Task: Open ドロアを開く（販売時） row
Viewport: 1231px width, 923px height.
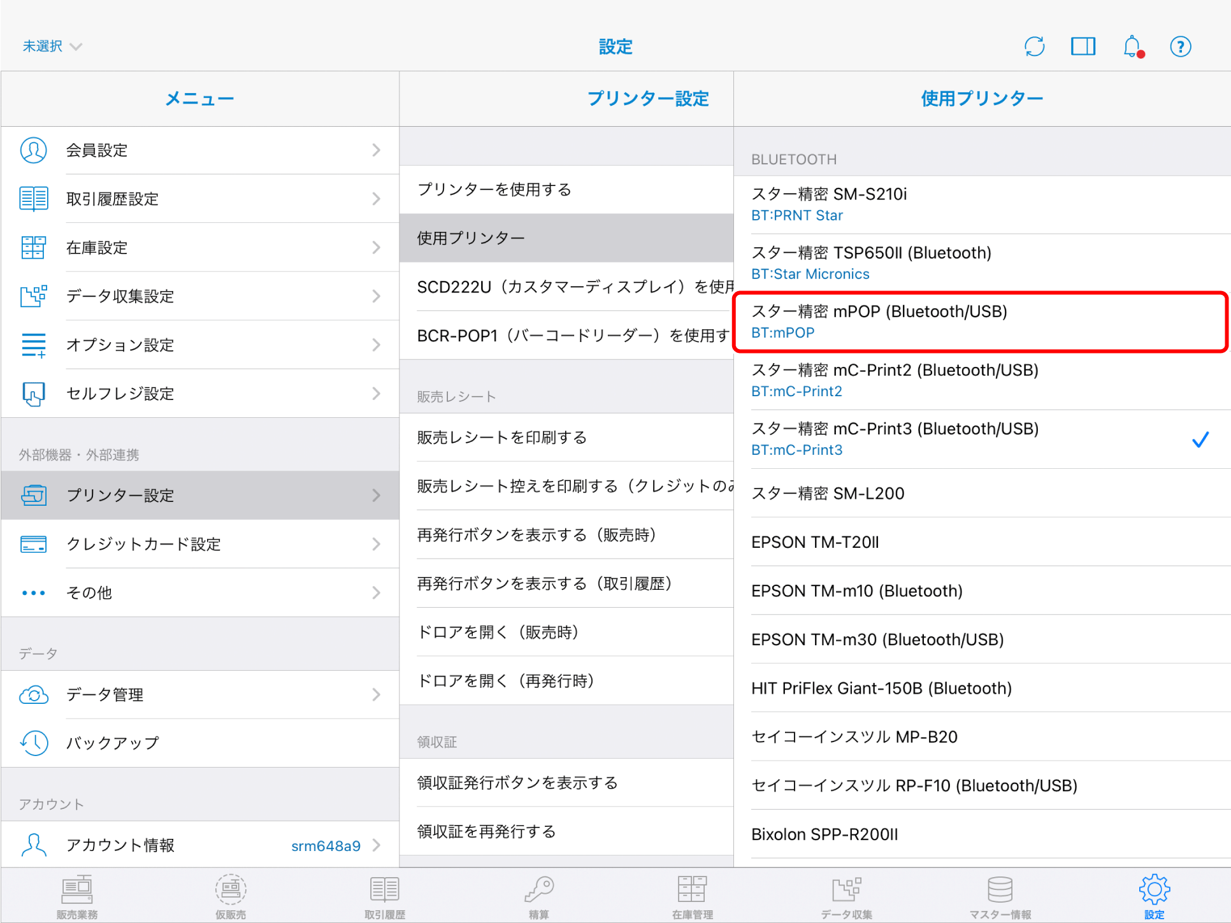Action: click(566, 633)
